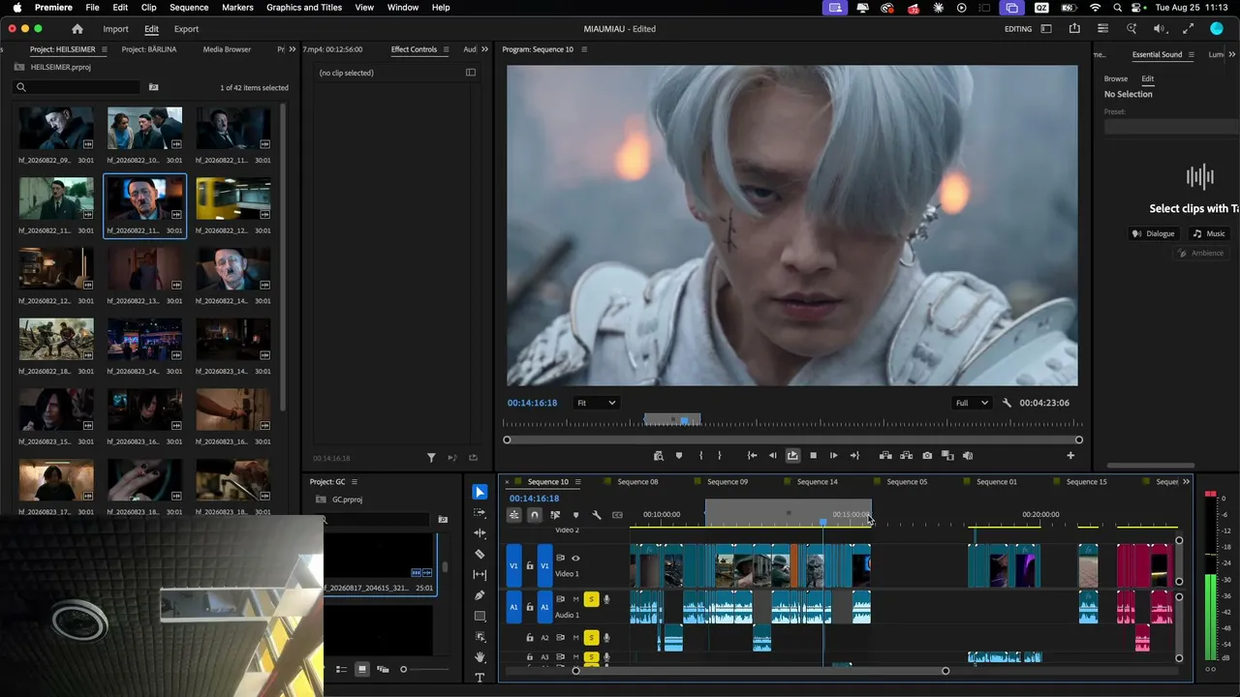Image resolution: width=1240 pixels, height=697 pixels.
Task: Select the Rectangle tool
Action: (480, 616)
